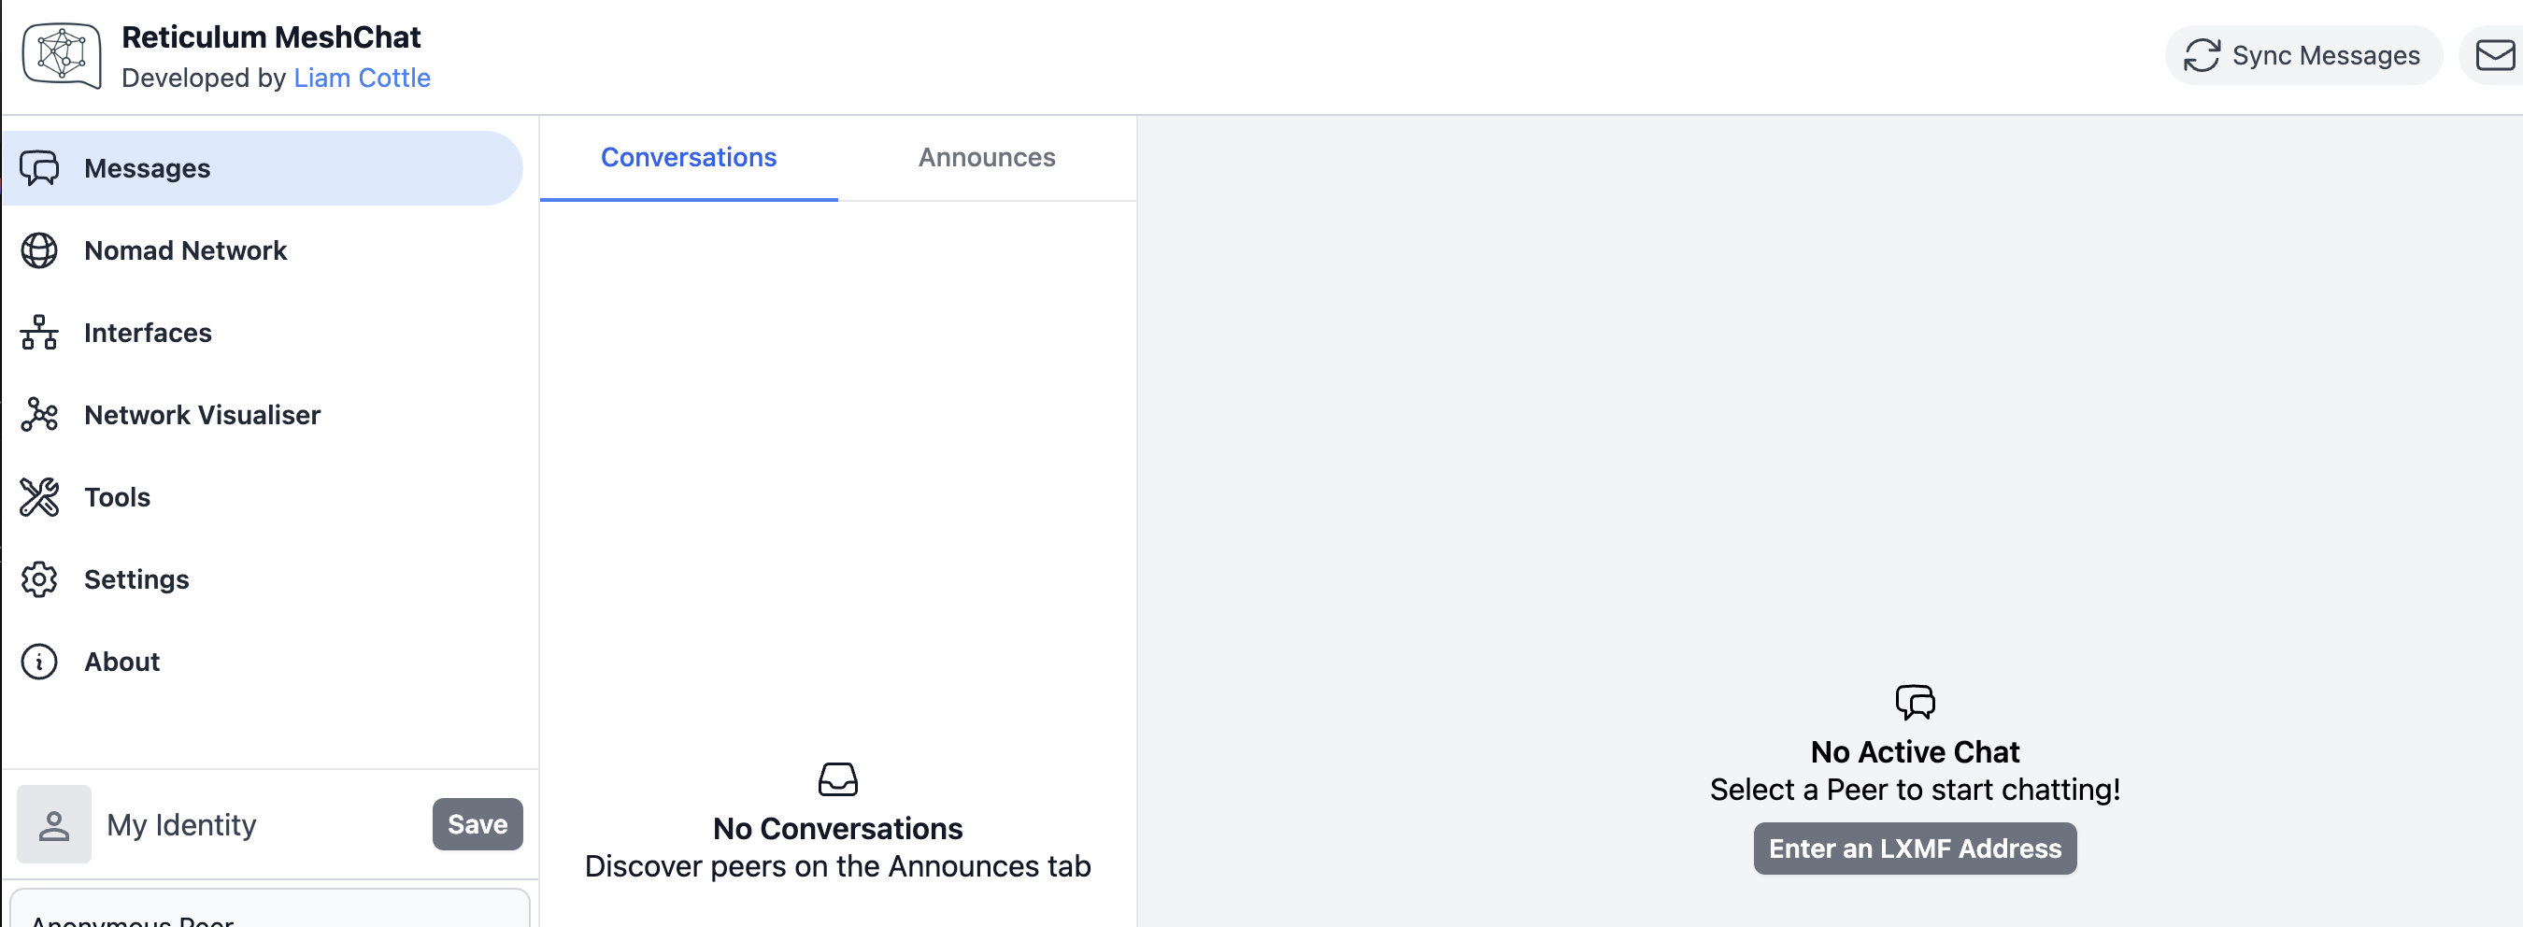Image resolution: width=2523 pixels, height=927 pixels.
Task: Click the Tools wrench icon
Action: tap(39, 498)
